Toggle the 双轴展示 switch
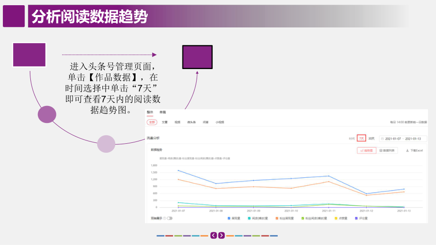 [x=169, y=219]
